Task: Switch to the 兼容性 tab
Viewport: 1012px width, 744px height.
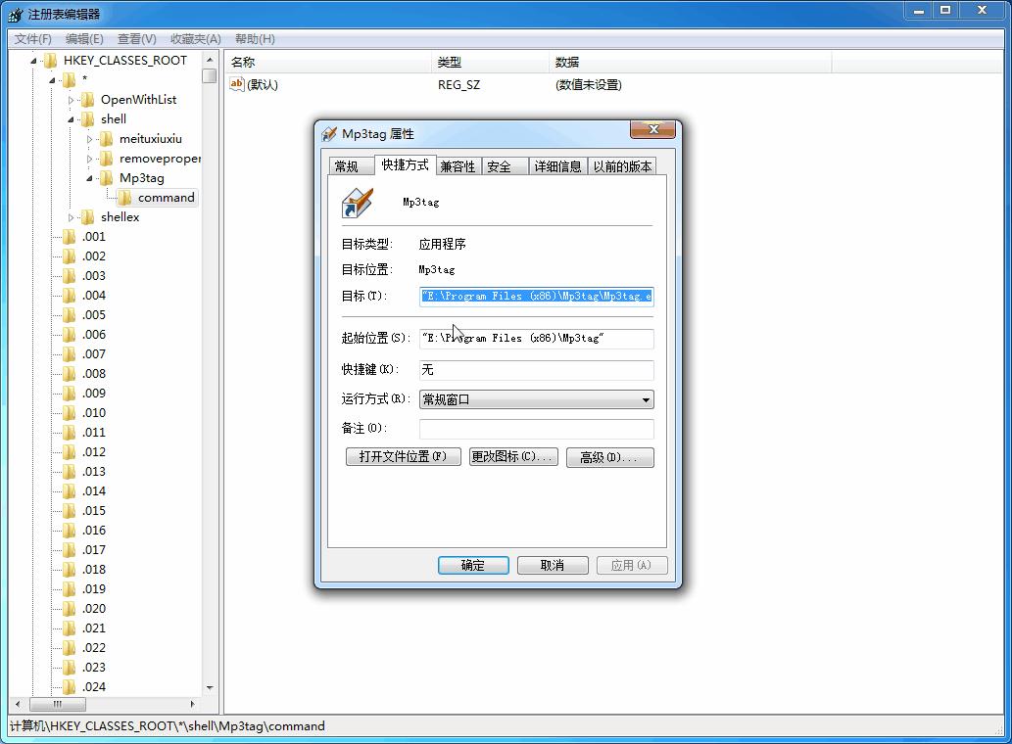Action: (x=458, y=166)
